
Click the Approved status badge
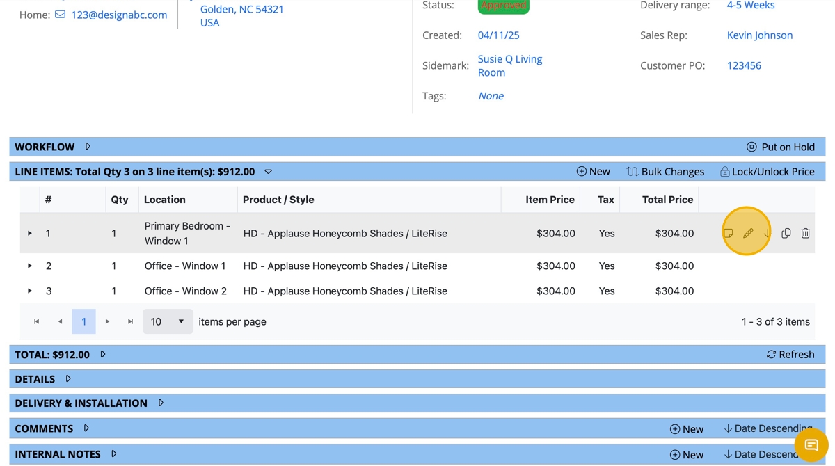(x=504, y=6)
